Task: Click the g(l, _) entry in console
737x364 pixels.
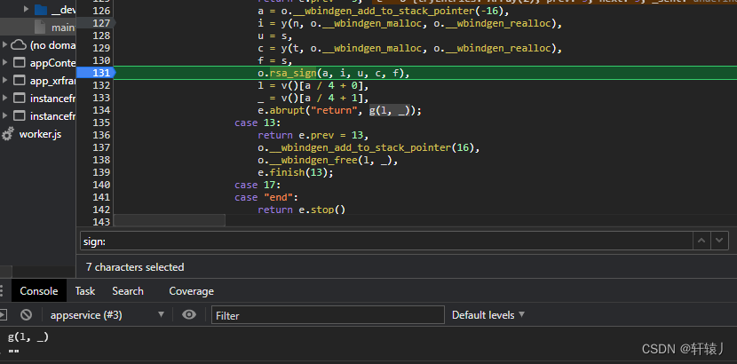Action: (x=28, y=337)
